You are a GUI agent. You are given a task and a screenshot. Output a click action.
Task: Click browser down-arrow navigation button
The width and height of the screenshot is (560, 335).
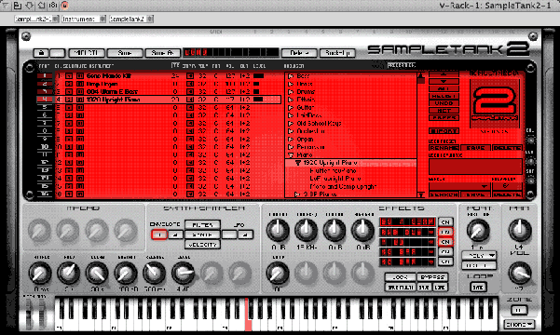444,81
